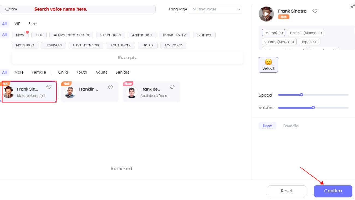Filter by TikTok category
355x200 pixels.
click(148, 45)
